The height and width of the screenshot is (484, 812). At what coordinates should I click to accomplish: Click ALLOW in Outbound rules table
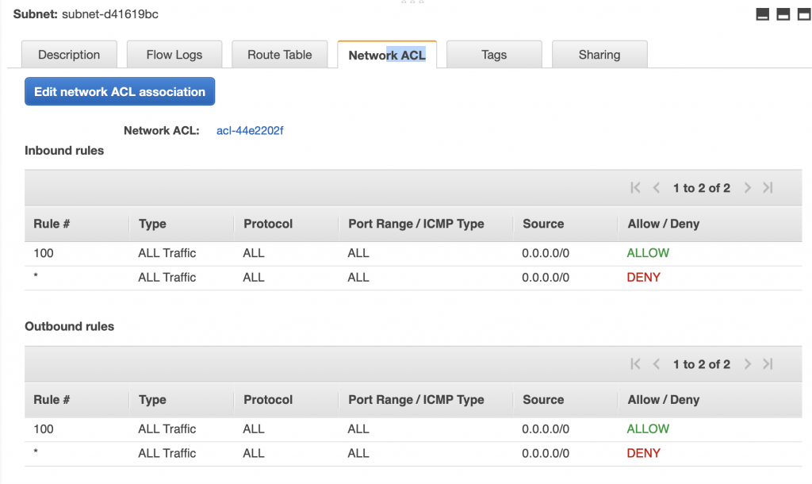point(648,429)
